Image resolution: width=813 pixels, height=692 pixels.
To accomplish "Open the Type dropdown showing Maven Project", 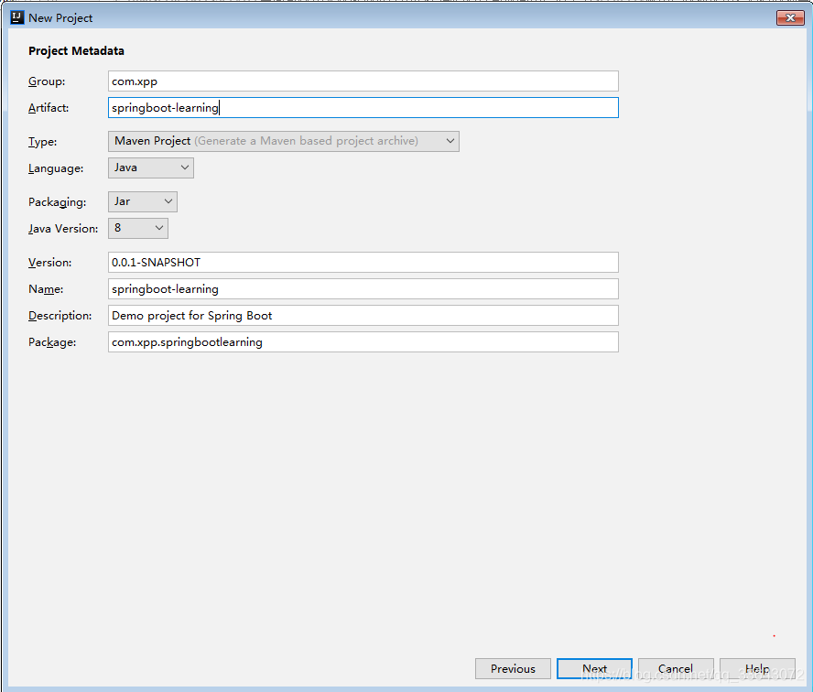I will click(x=284, y=141).
